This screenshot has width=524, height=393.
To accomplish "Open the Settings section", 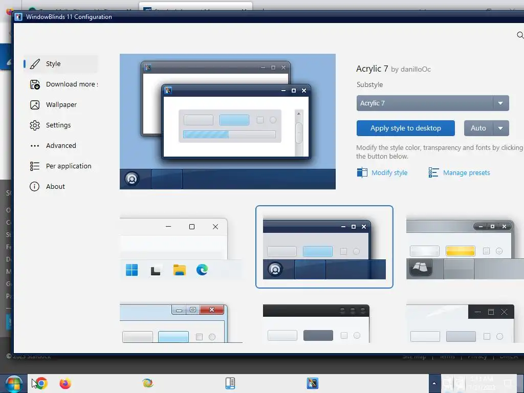I will click(x=60, y=125).
